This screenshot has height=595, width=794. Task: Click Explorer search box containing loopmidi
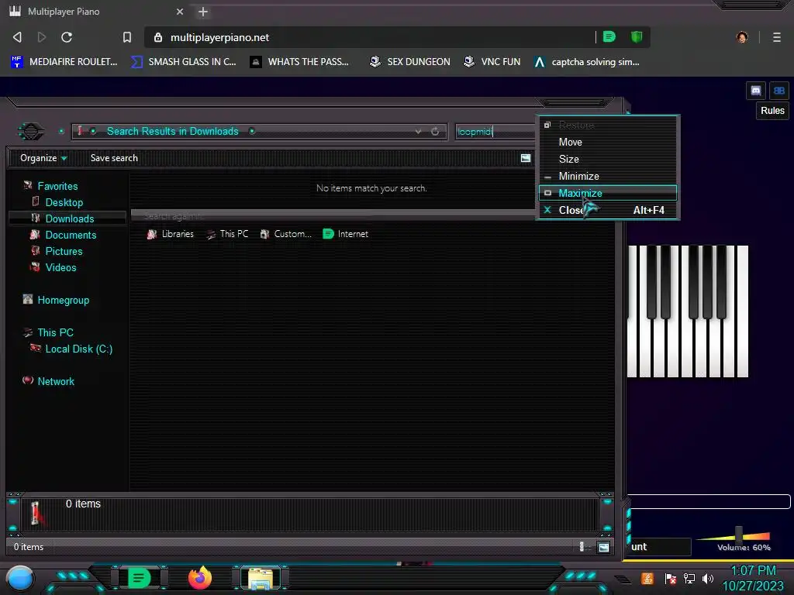pyautogui.click(x=495, y=132)
